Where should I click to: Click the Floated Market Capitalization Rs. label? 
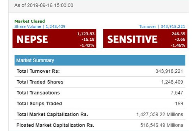(x=55, y=125)
